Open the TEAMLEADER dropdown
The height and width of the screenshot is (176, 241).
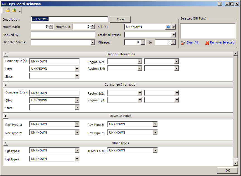pyautogui.click(x=155, y=151)
